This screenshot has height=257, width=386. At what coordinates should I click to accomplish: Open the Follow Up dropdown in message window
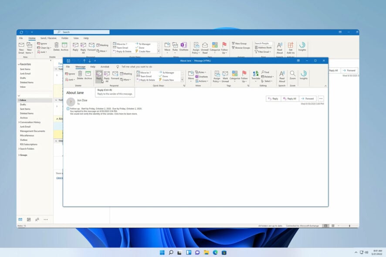[244, 76]
